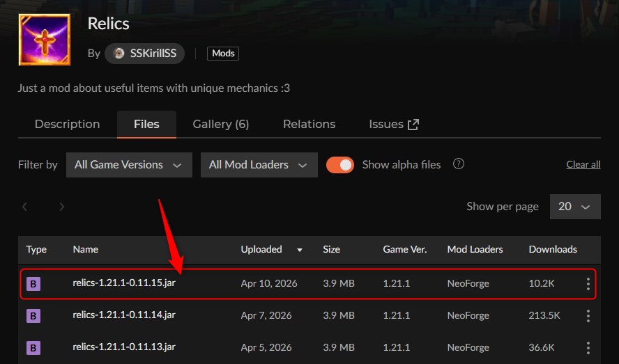Screen dimensions: 619x364
Task: Click the help icon beside Show alpha files
Action: coord(459,164)
